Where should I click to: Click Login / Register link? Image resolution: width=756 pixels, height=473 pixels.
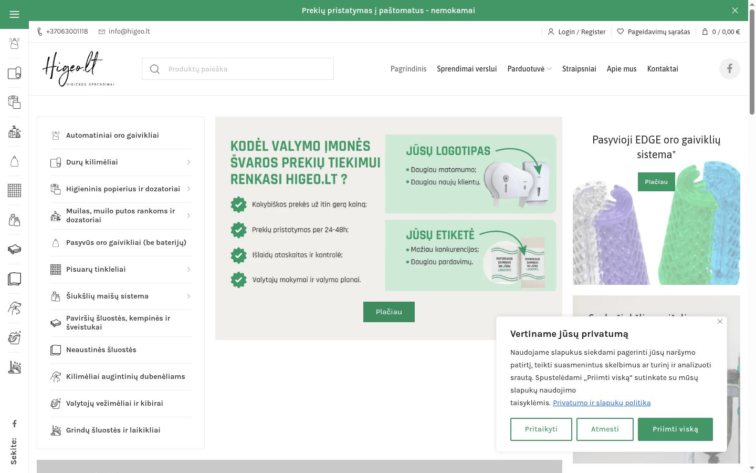(x=576, y=32)
